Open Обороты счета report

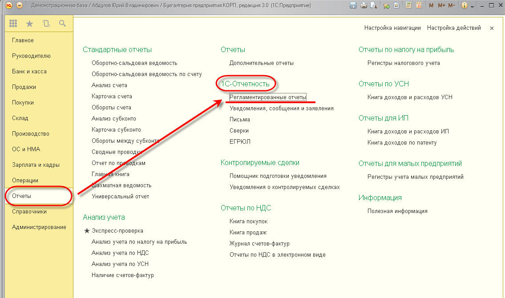(x=111, y=108)
